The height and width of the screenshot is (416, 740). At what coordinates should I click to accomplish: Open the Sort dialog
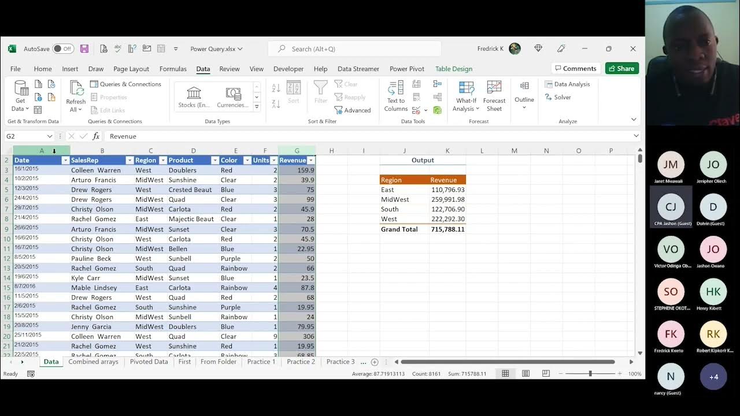(294, 92)
